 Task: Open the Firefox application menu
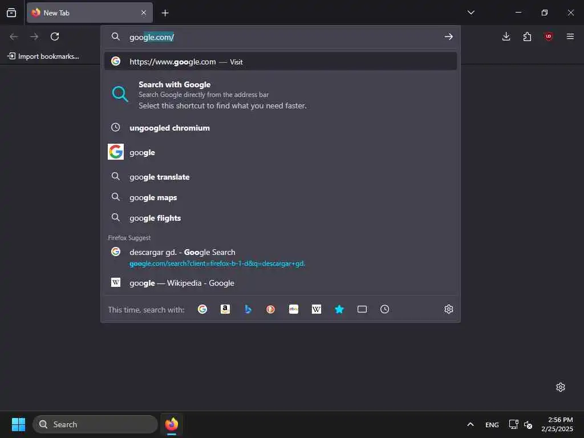570,36
